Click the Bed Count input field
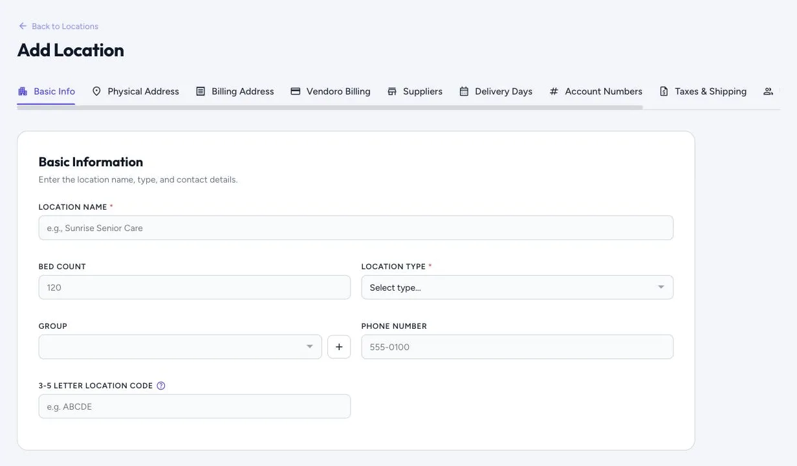 pos(195,287)
